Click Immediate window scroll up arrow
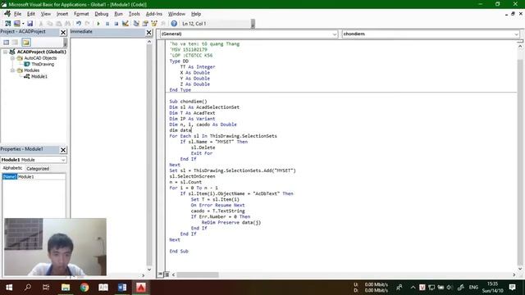 pyautogui.click(x=149, y=42)
